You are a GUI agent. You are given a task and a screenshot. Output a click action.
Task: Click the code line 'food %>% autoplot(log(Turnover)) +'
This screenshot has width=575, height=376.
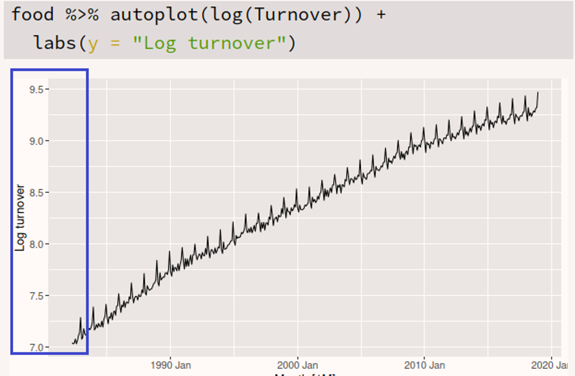[198, 14]
